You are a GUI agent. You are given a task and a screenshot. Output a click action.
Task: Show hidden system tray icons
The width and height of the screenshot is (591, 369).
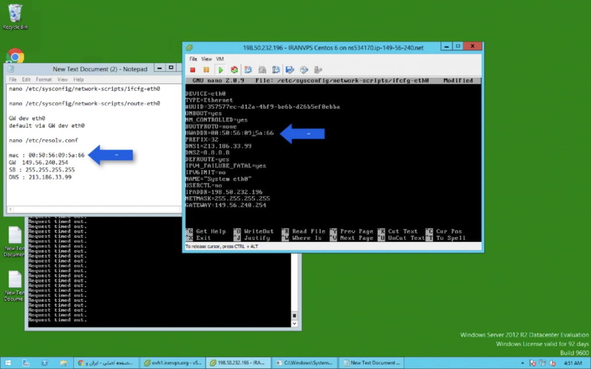[x=523, y=363]
